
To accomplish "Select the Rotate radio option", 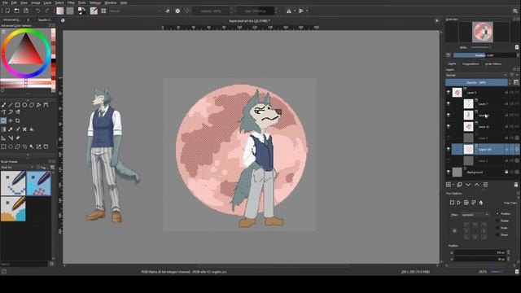I will click(x=497, y=221).
